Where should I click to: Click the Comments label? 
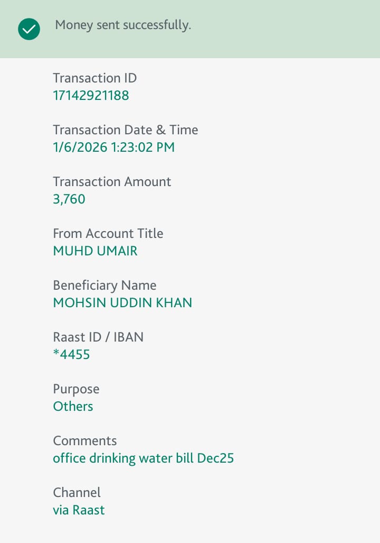tap(84, 441)
